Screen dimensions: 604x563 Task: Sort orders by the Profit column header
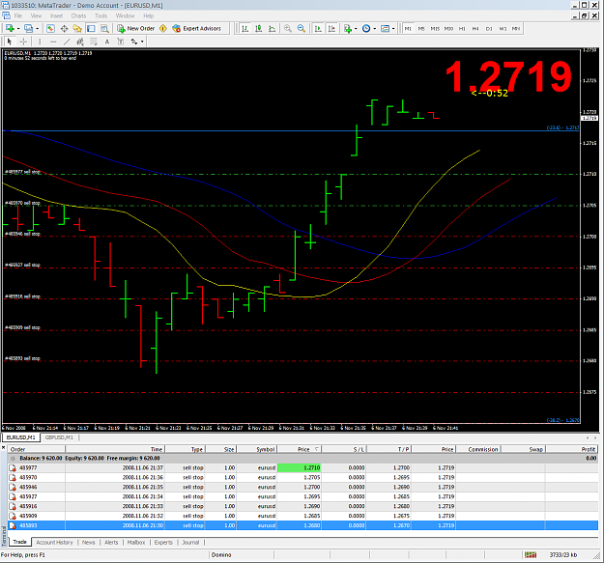pos(572,449)
